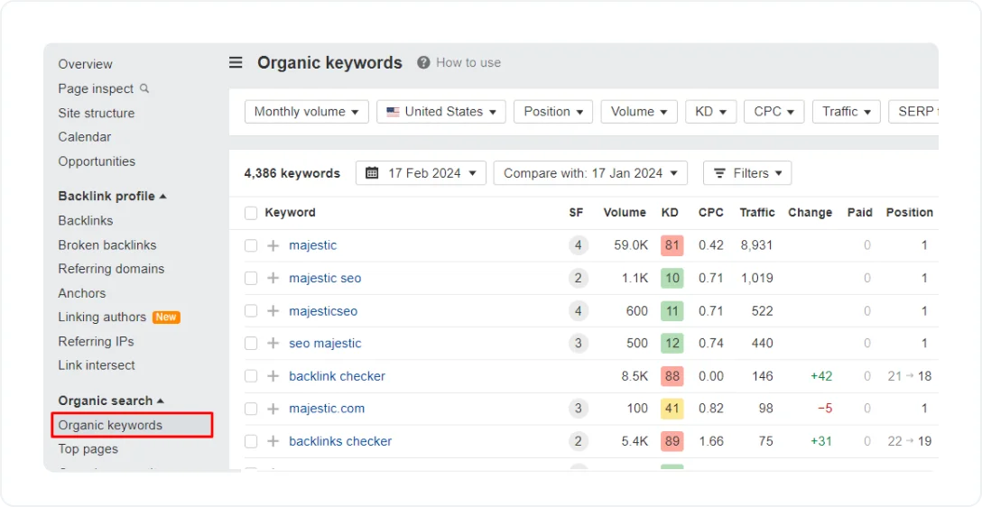Open Linking authors in the sidebar
Viewport: 982px width, 507px height.
(x=102, y=318)
